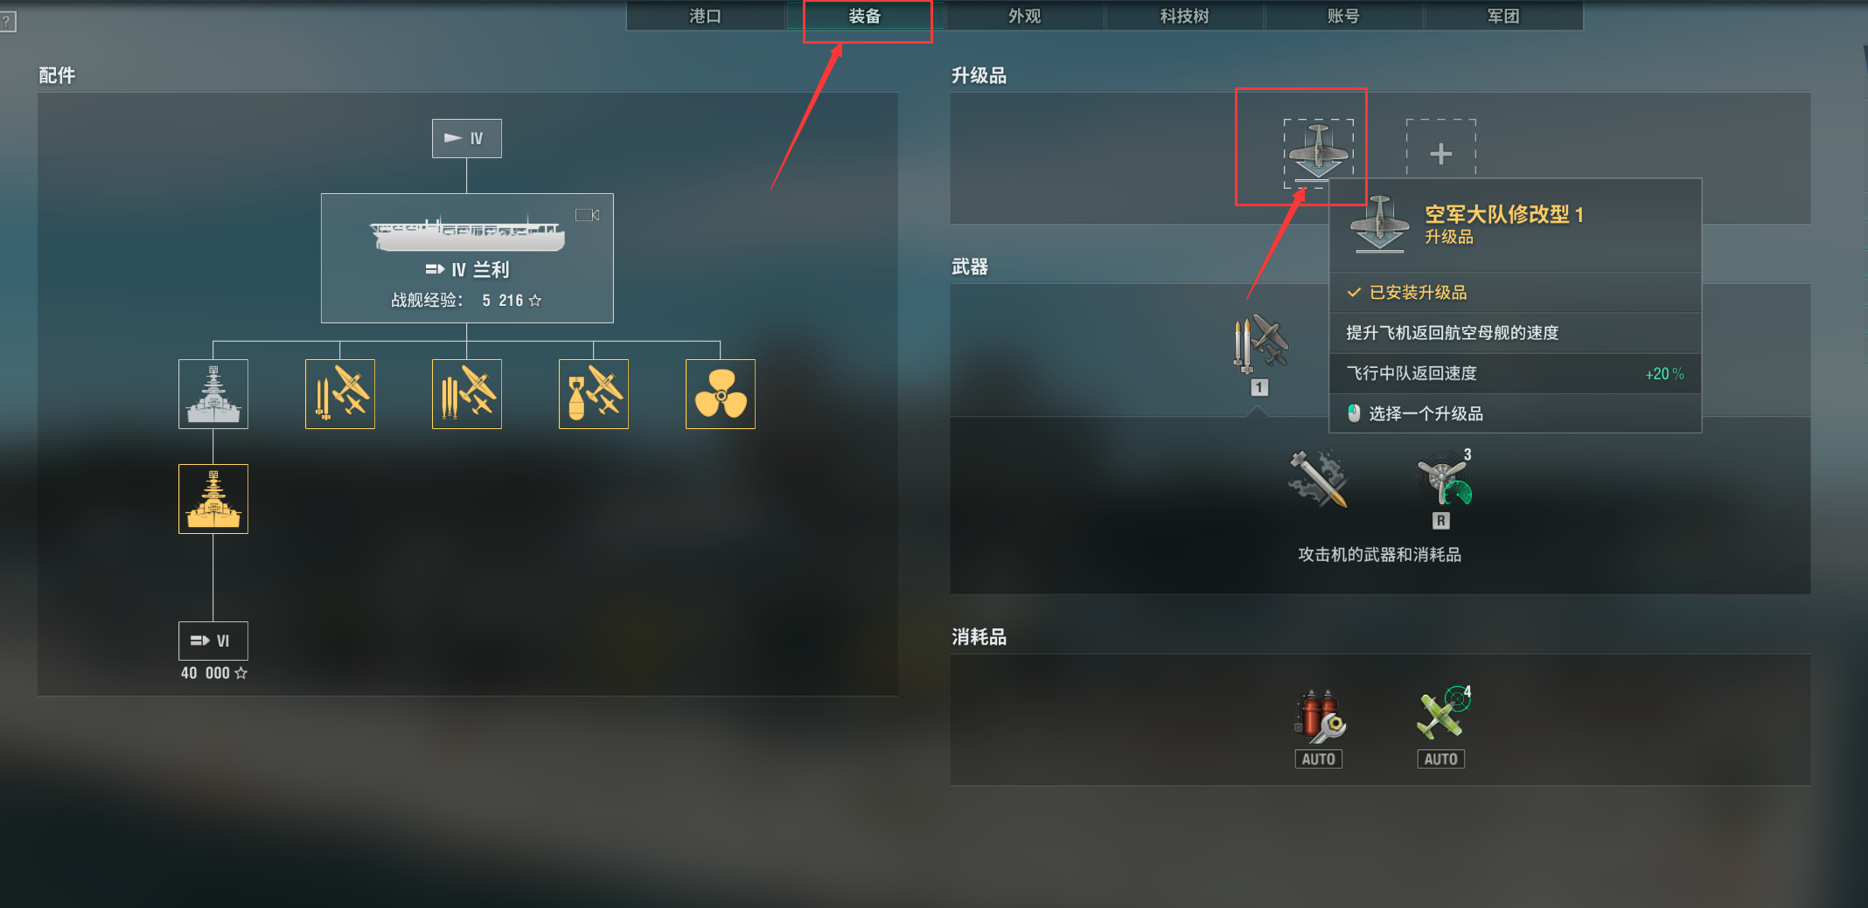1868x908 pixels.
Task: Select the tier IV previous ship node
Action: [467, 138]
